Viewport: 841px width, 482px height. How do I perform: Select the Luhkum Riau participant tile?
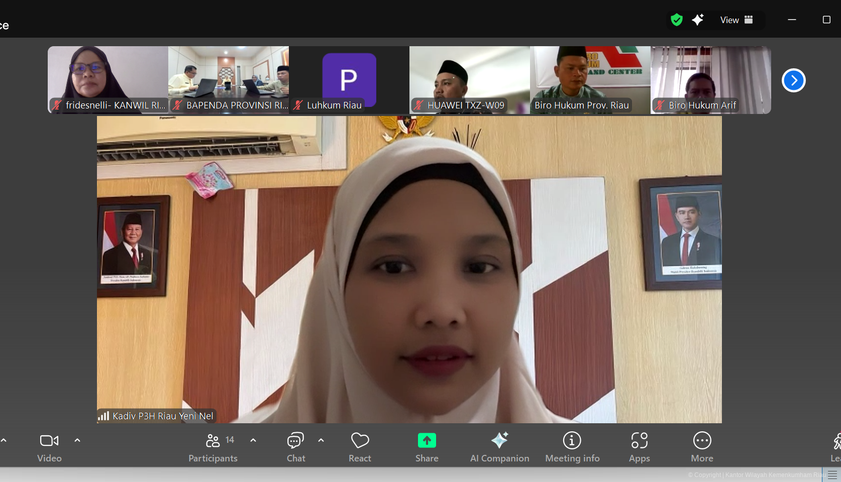(x=349, y=79)
